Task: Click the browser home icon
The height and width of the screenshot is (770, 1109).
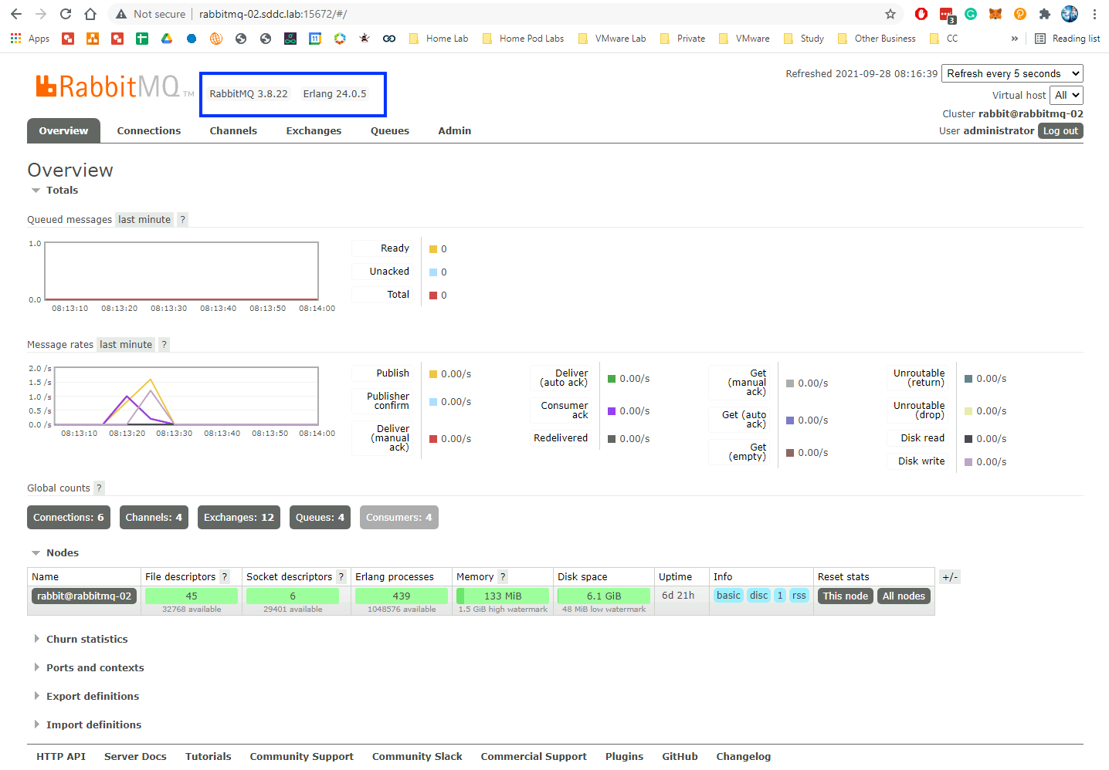Action: [x=90, y=14]
